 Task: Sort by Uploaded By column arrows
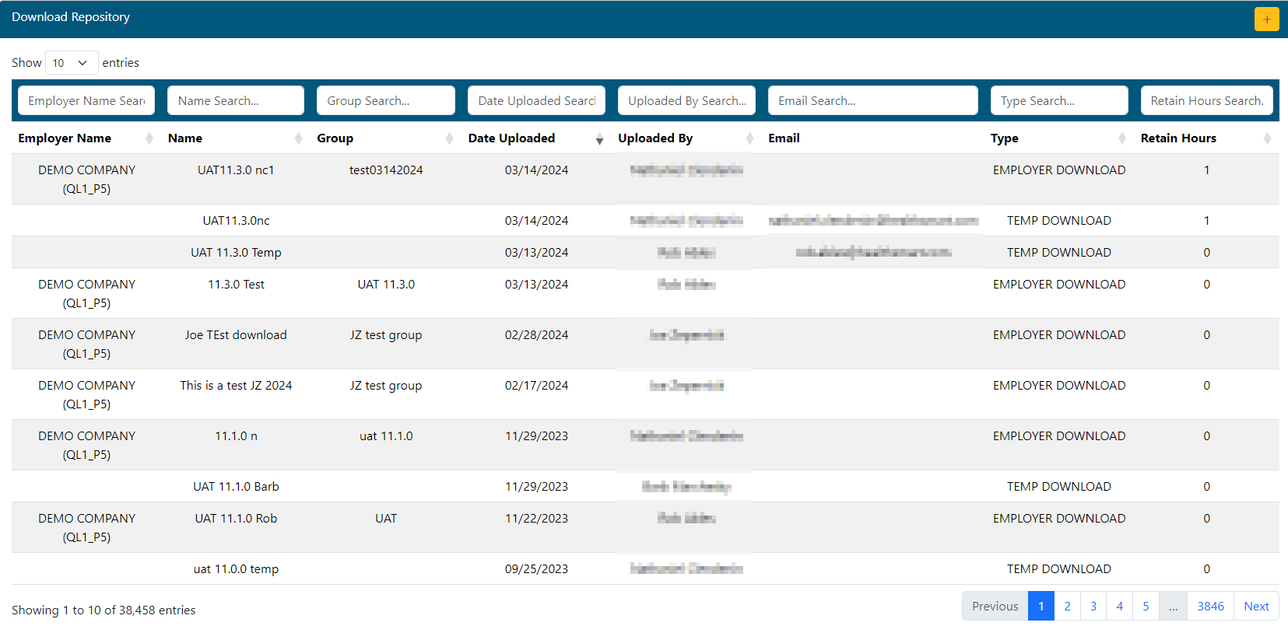(749, 138)
